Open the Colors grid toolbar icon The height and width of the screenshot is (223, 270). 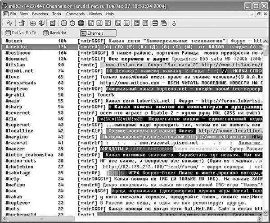[x=81, y=23]
